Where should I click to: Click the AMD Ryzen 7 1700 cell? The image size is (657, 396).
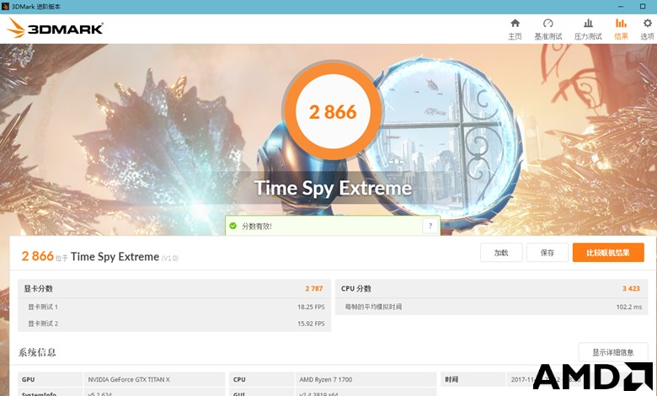(x=366, y=379)
